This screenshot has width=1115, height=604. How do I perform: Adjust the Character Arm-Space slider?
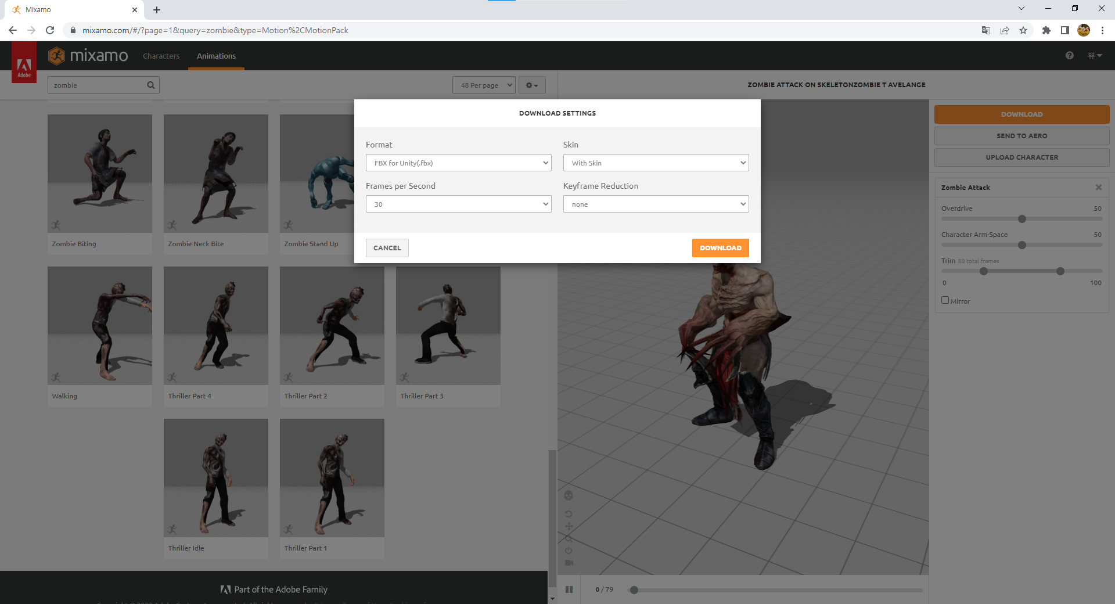(1022, 245)
